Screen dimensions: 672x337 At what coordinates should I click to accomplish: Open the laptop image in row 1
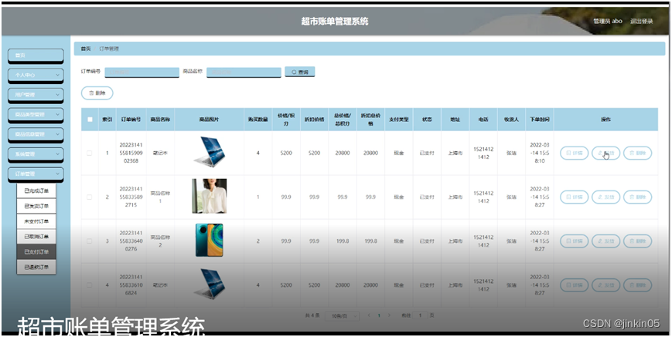[209, 152]
